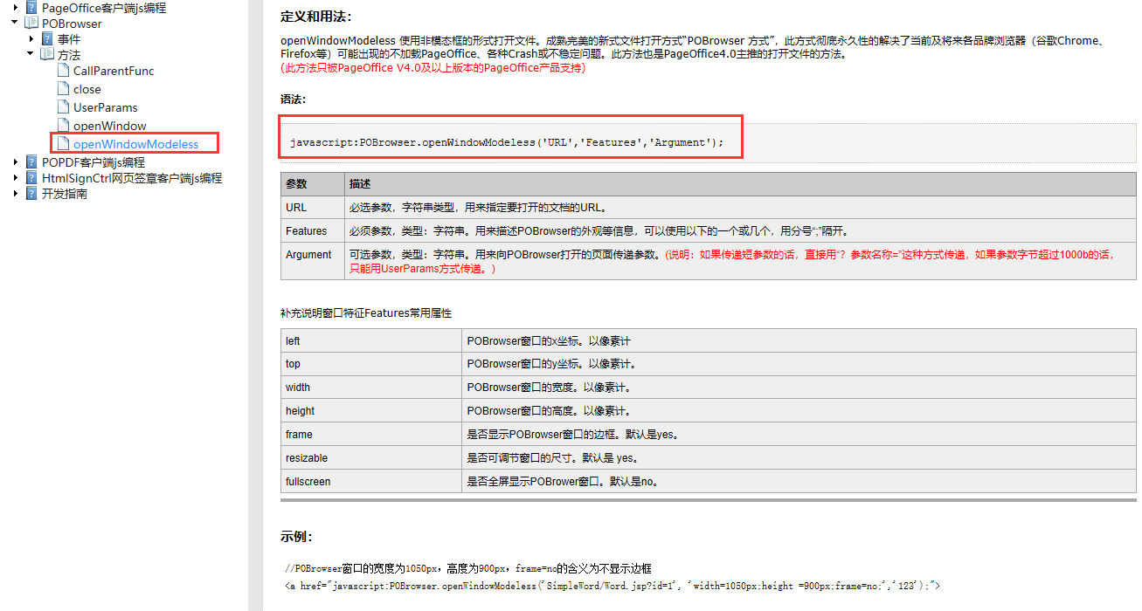Viewport: 1142px width, 611px height.
Task: Expand the 开发指南 node
Action: point(15,193)
